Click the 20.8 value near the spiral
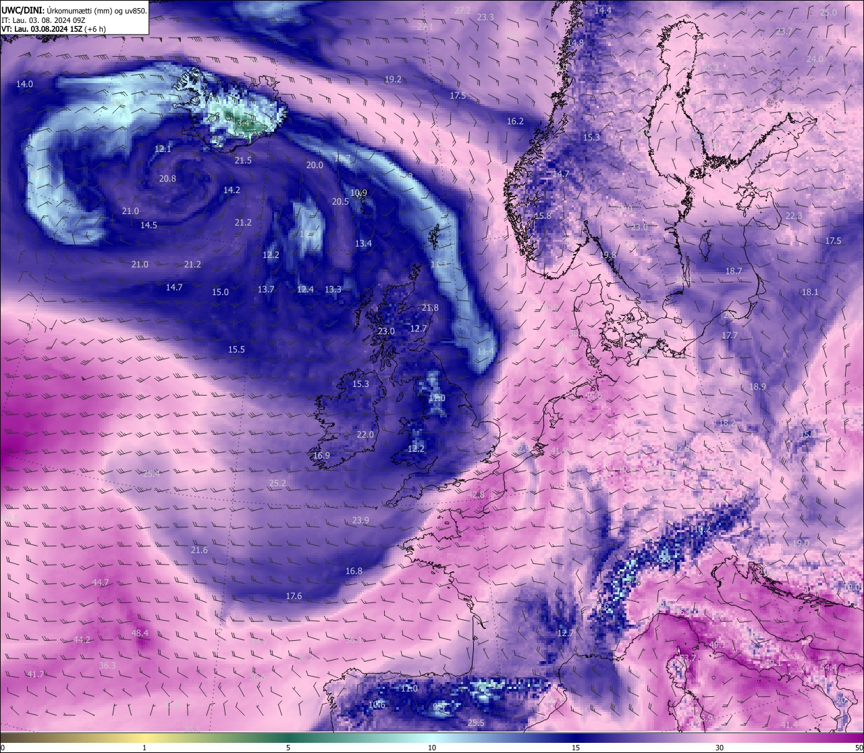The image size is (864, 753). tap(167, 178)
